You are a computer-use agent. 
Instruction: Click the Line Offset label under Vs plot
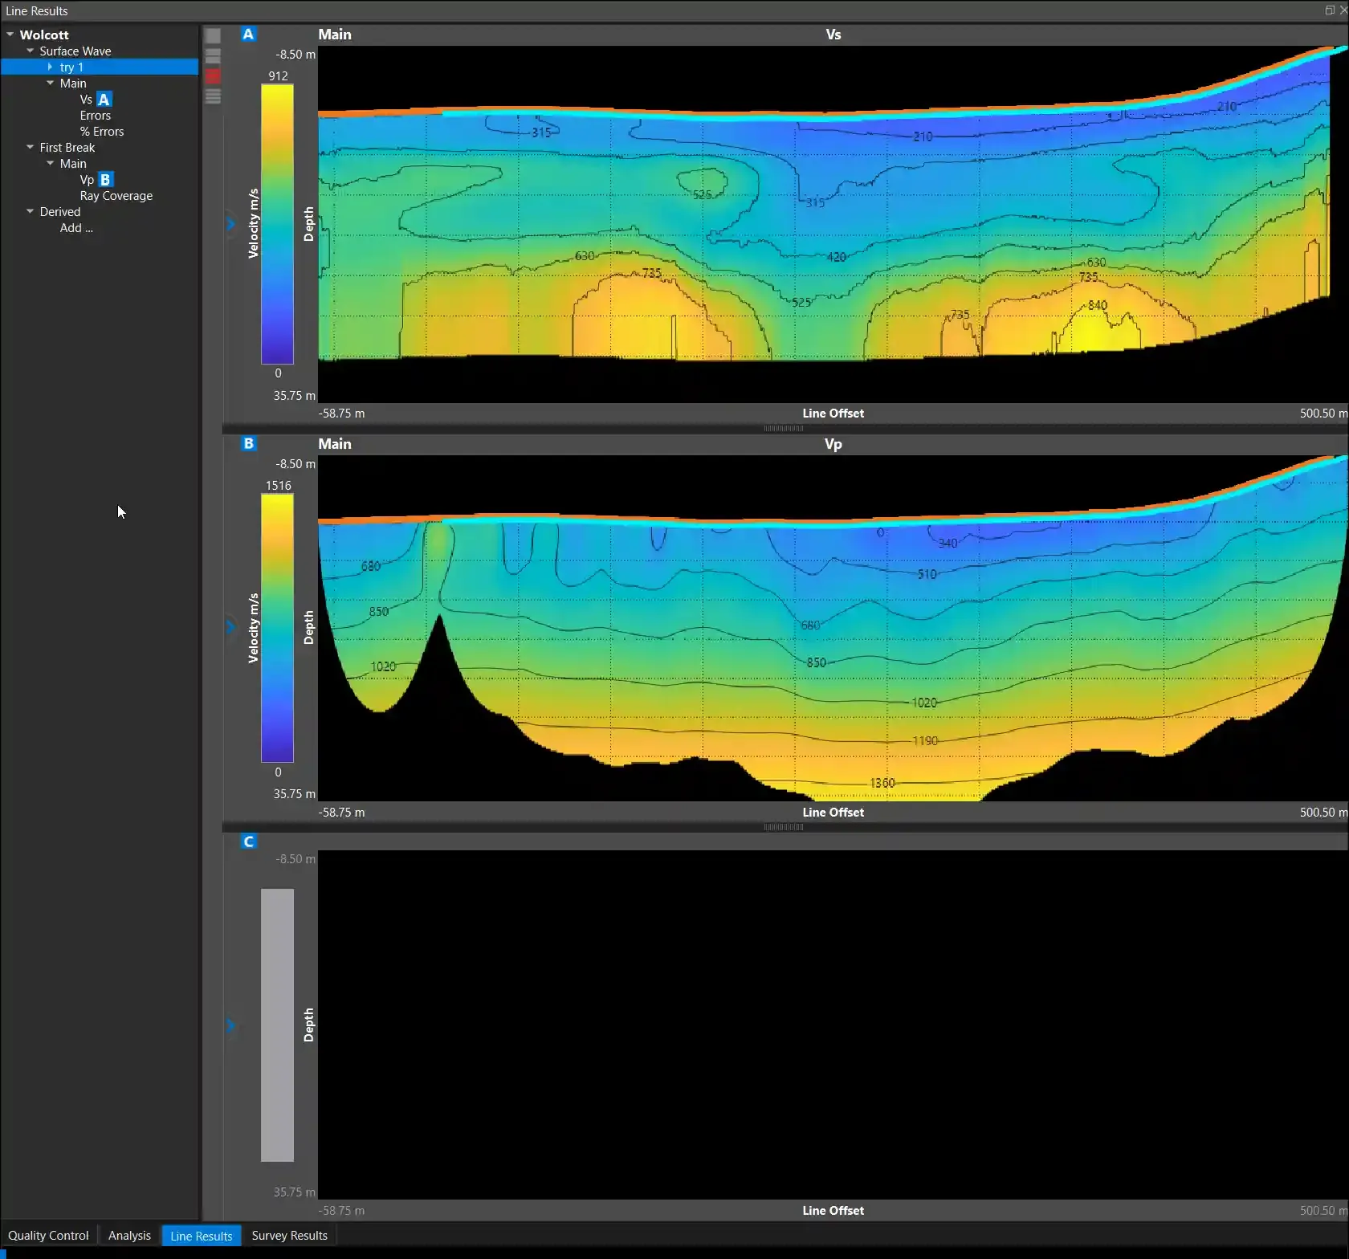(833, 414)
